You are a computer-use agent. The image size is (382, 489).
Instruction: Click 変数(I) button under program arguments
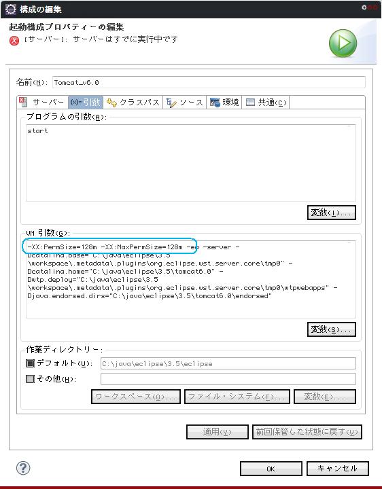coord(332,213)
